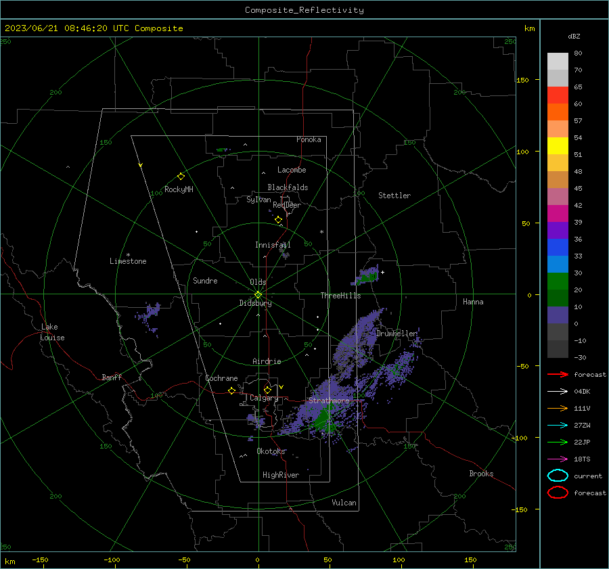Click the Strathmore city label

329,400
